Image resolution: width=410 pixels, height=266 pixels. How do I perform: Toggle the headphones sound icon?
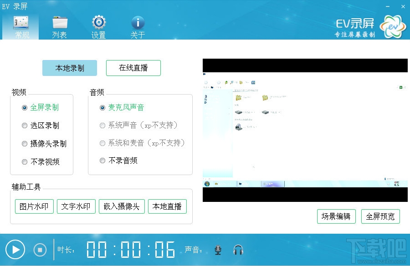[x=238, y=250]
